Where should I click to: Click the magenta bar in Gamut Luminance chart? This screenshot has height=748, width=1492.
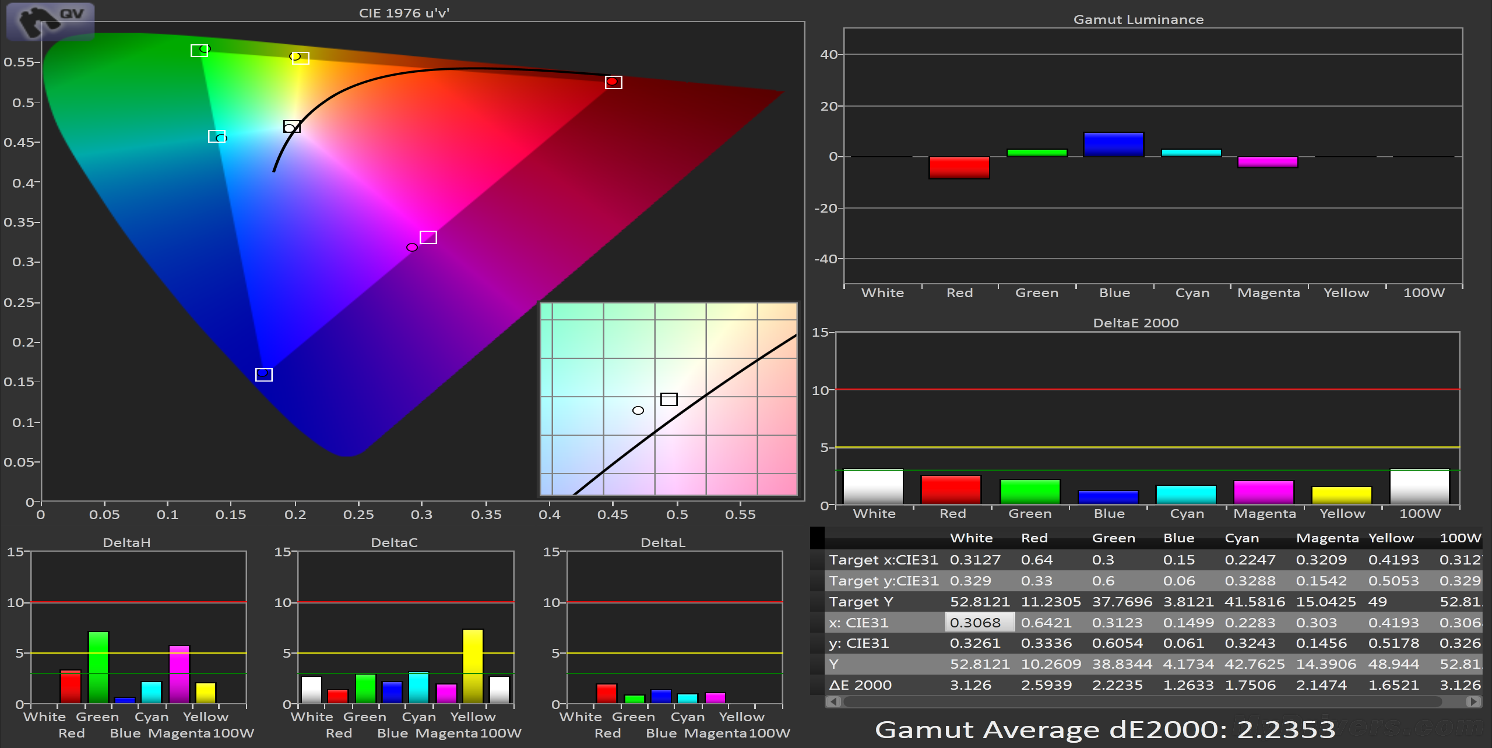(1268, 162)
